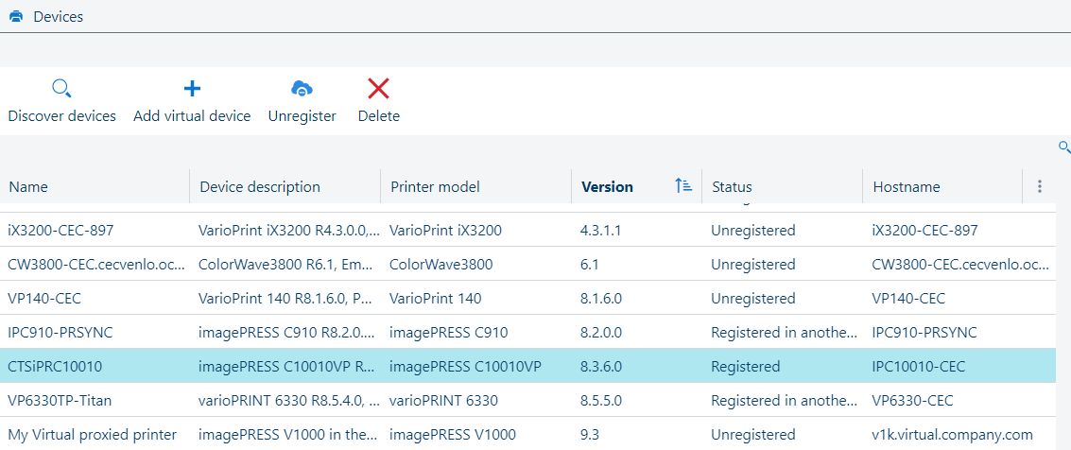Select the IPC910-PRSYNC device row
The height and width of the screenshot is (450, 1071).
[60, 333]
